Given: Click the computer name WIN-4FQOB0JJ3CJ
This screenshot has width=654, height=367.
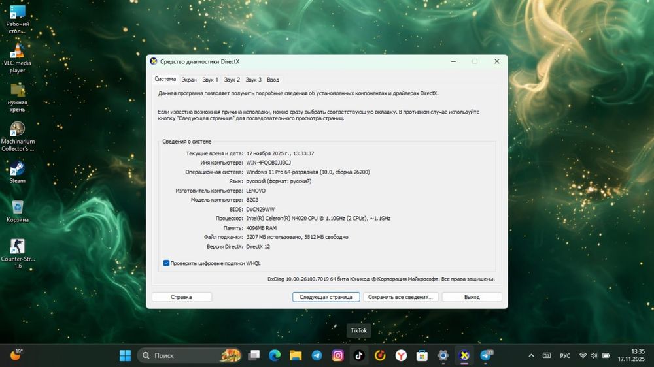Looking at the screenshot, I should pos(269,163).
